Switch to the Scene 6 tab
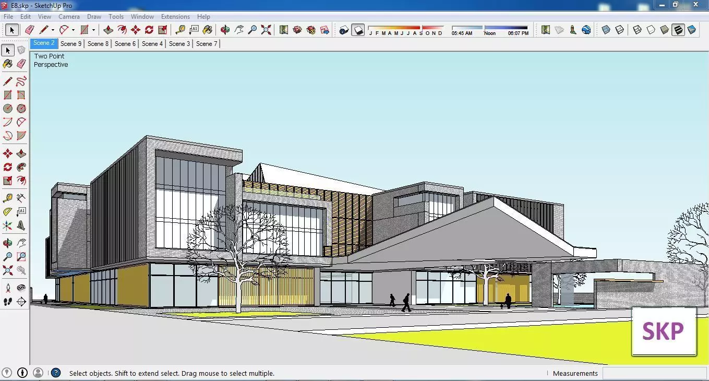 (125, 44)
